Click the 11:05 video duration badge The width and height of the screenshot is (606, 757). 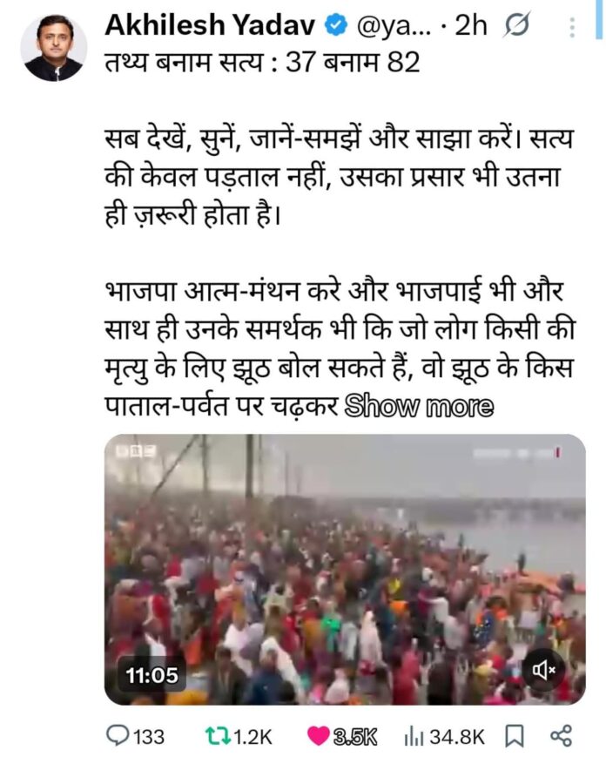click(152, 674)
